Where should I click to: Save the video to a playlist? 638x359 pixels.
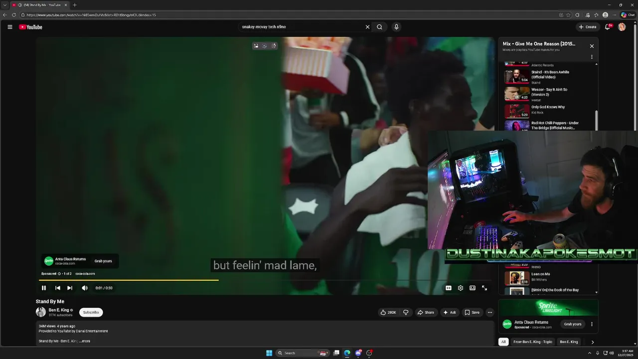coord(472,312)
